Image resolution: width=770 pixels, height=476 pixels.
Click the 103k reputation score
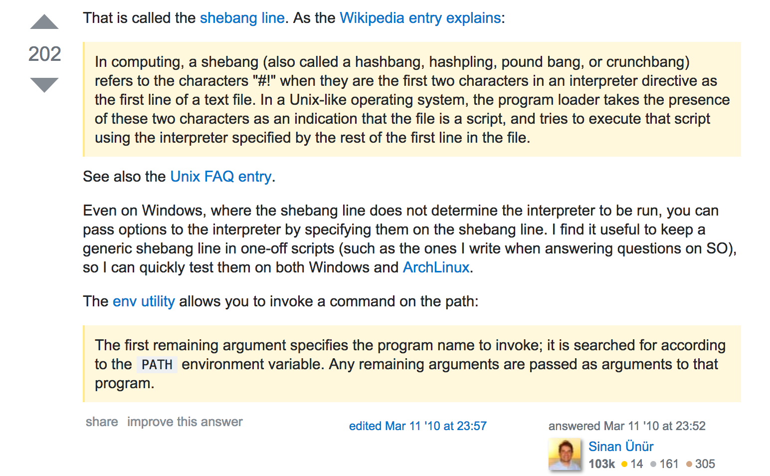pos(601,464)
